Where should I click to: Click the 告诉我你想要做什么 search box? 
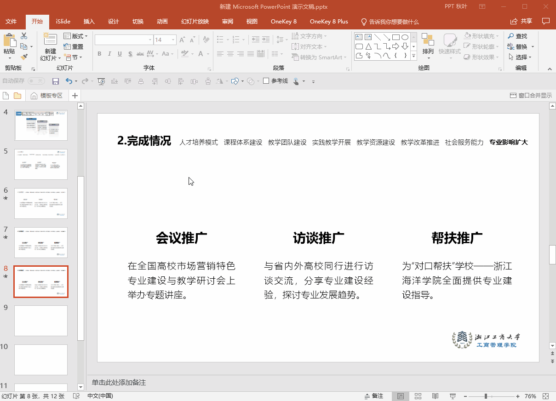pos(390,22)
